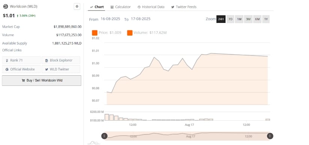This screenshot has width=309, height=145.
Task: Select the active 24H zoom button
Action: pyautogui.click(x=221, y=19)
